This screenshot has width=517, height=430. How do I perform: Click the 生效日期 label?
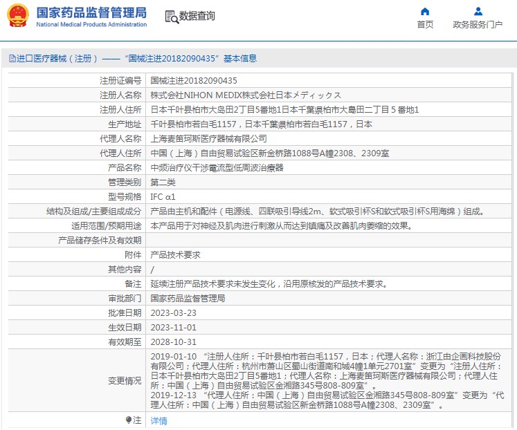[x=125, y=328]
